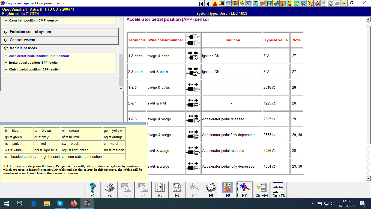Click the sw/ge & br/ws wire colour cell

coord(166,87)
